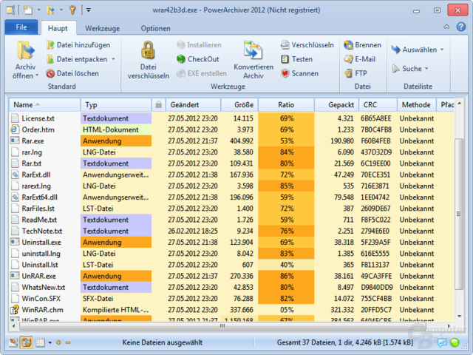Click the first view icon in status bar
This screenshot has height=355, width=473.
[13, 342]
